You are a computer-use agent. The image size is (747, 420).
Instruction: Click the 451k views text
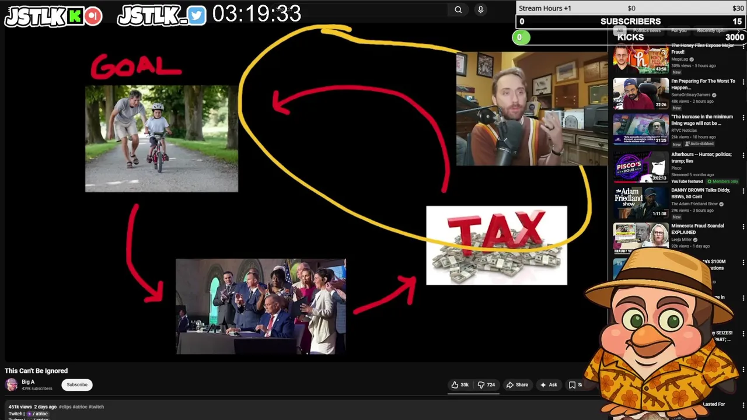pyautogui.click(x=20, y=407)
